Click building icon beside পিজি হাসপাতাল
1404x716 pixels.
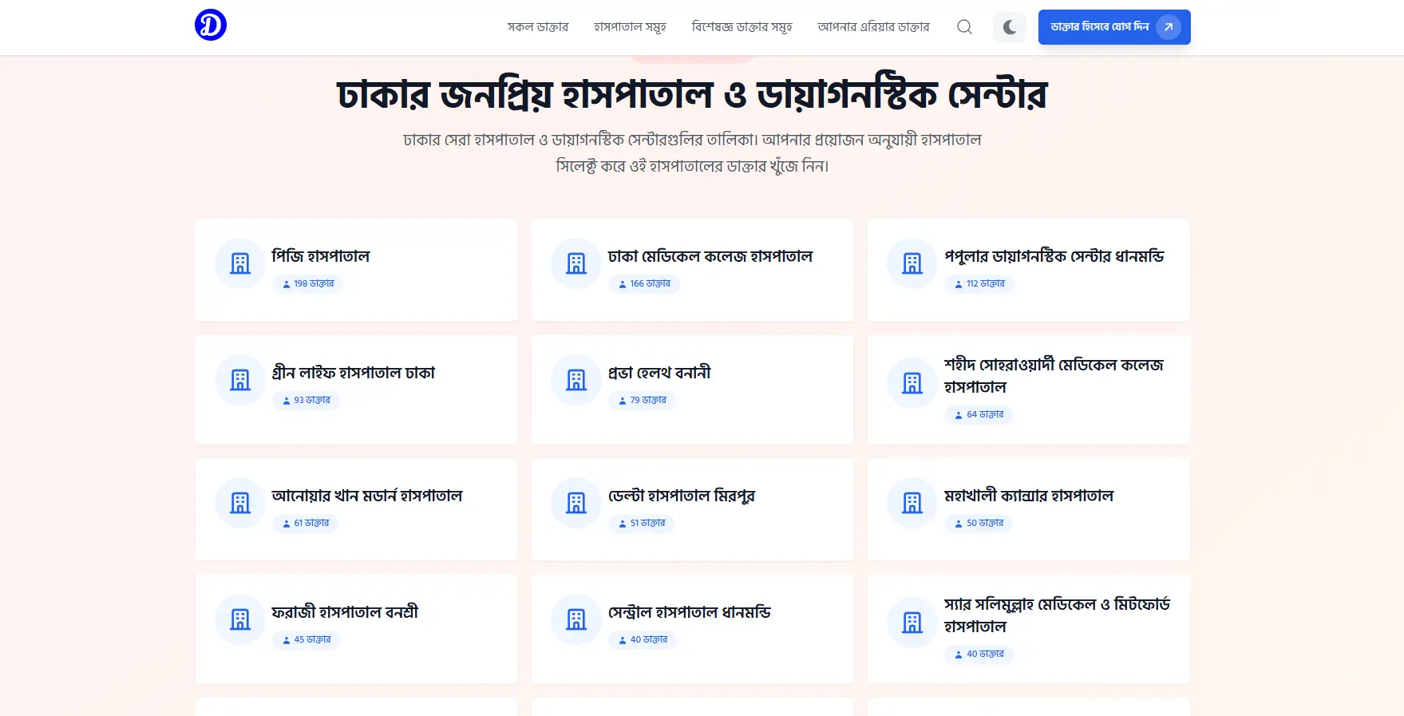tap(240, 263)
